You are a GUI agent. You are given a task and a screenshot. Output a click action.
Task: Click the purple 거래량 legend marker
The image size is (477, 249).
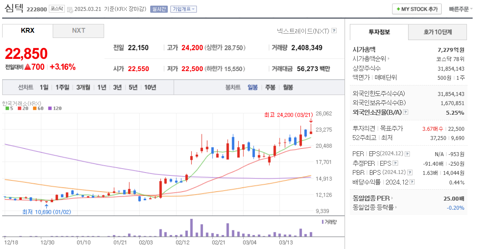click(x=323, y=222)
